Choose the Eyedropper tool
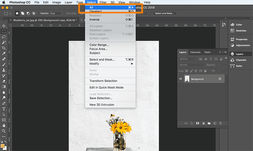 (x=4, y=53)
